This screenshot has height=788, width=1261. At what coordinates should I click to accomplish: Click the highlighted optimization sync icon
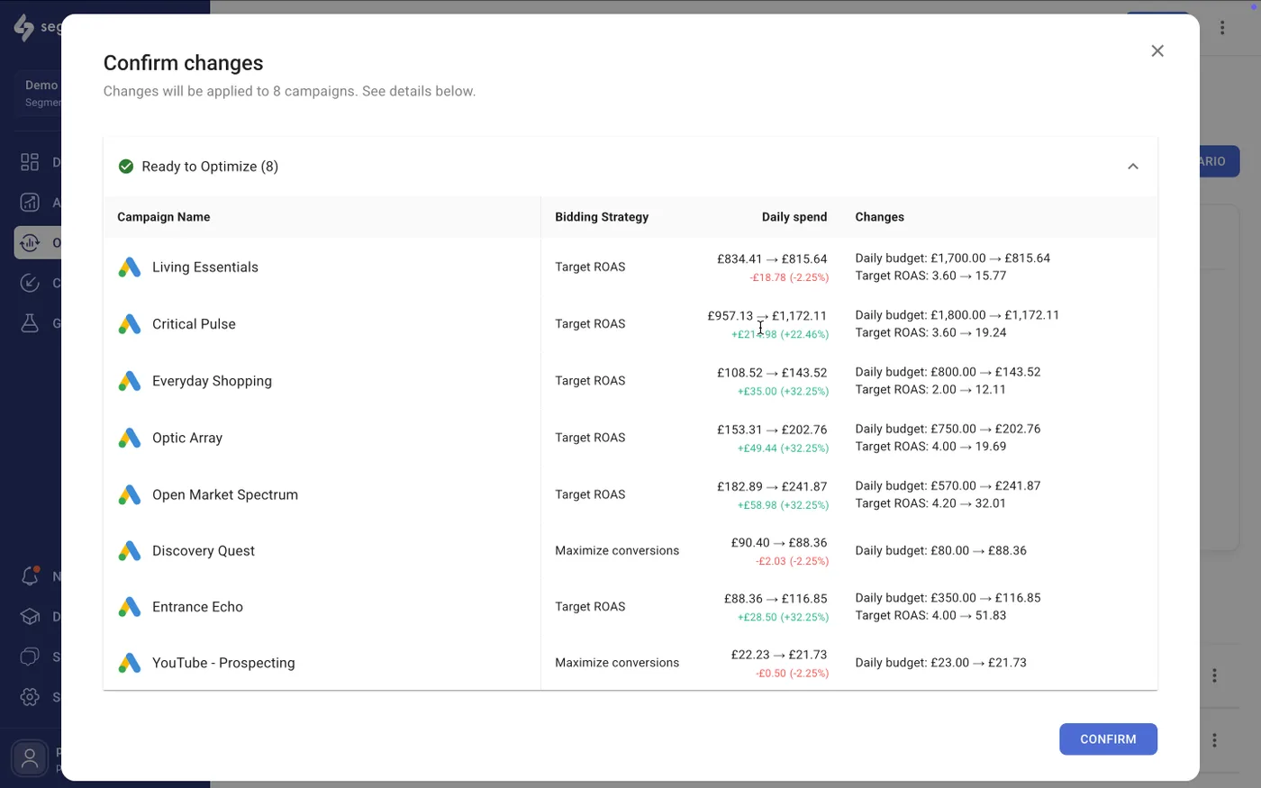click(30, 242)
